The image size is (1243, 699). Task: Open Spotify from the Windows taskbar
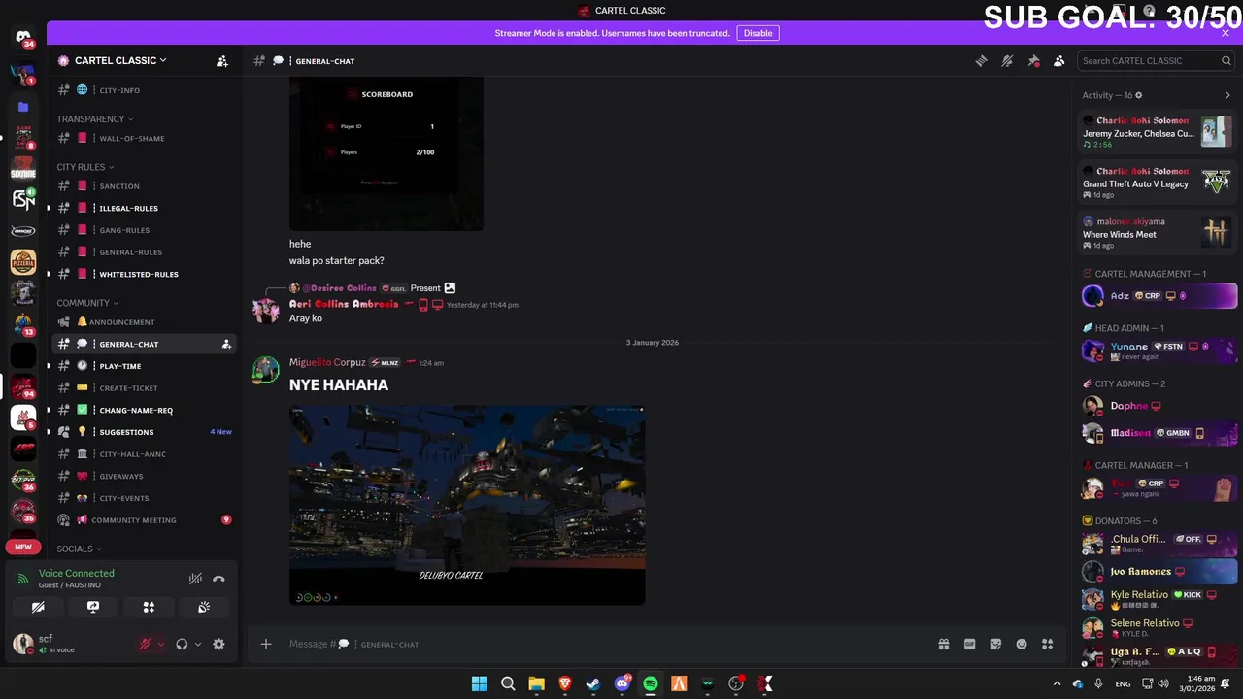(x=651, y=684)
